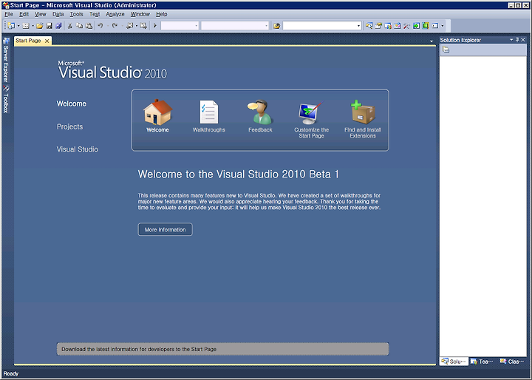Select Projects in the left navigation
532x380 pixels.
[x=69, y=126]
